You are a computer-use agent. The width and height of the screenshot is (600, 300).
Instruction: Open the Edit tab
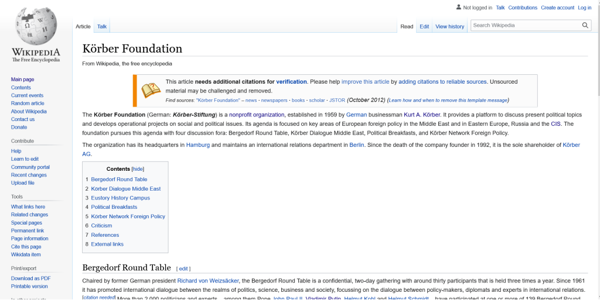click(x=424, y=26)
